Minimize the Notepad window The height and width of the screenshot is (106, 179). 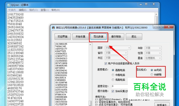[141, 4]
